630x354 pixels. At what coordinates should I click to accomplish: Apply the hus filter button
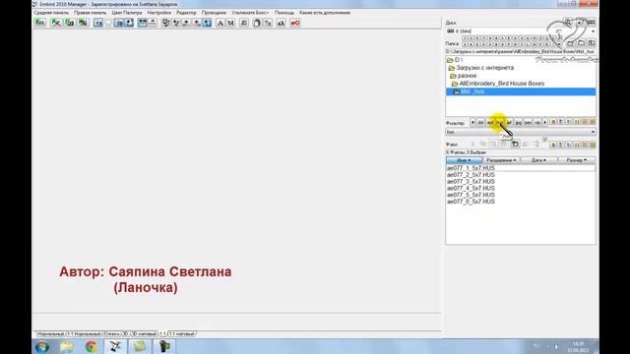click(499, 122)
